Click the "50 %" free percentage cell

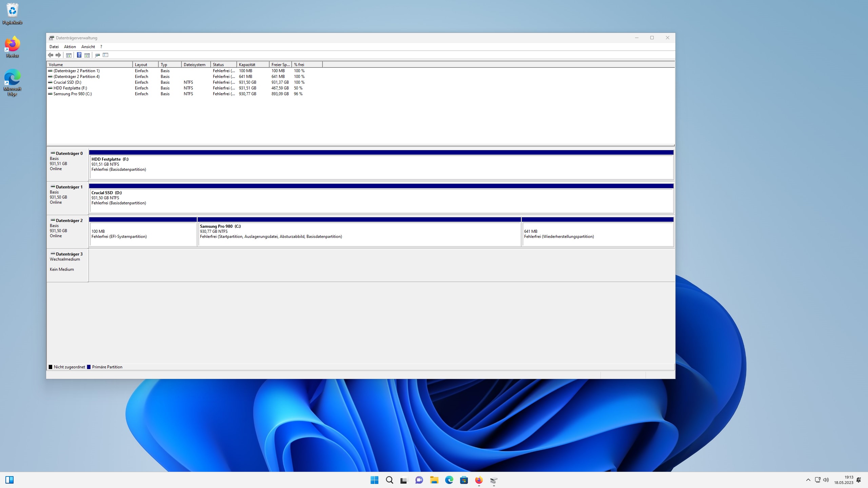[298, 88]
